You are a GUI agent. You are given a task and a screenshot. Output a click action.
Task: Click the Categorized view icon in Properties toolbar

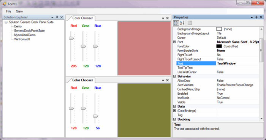[x=176, y=23]
